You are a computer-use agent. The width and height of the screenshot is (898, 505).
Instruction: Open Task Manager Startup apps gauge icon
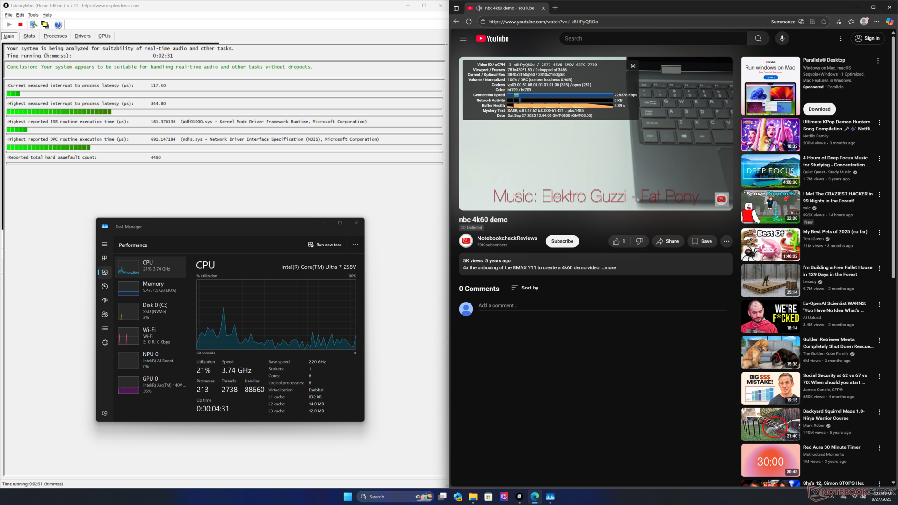click(x=105, y=300)
